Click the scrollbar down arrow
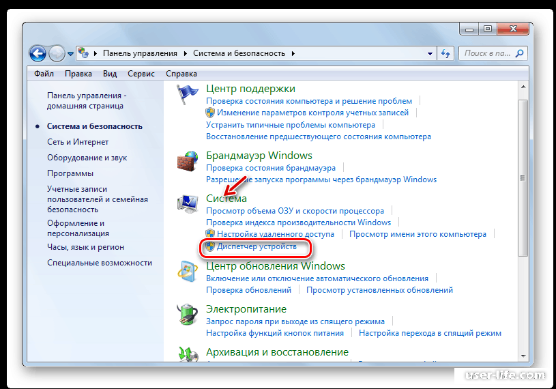 click(x=523, y=356)
